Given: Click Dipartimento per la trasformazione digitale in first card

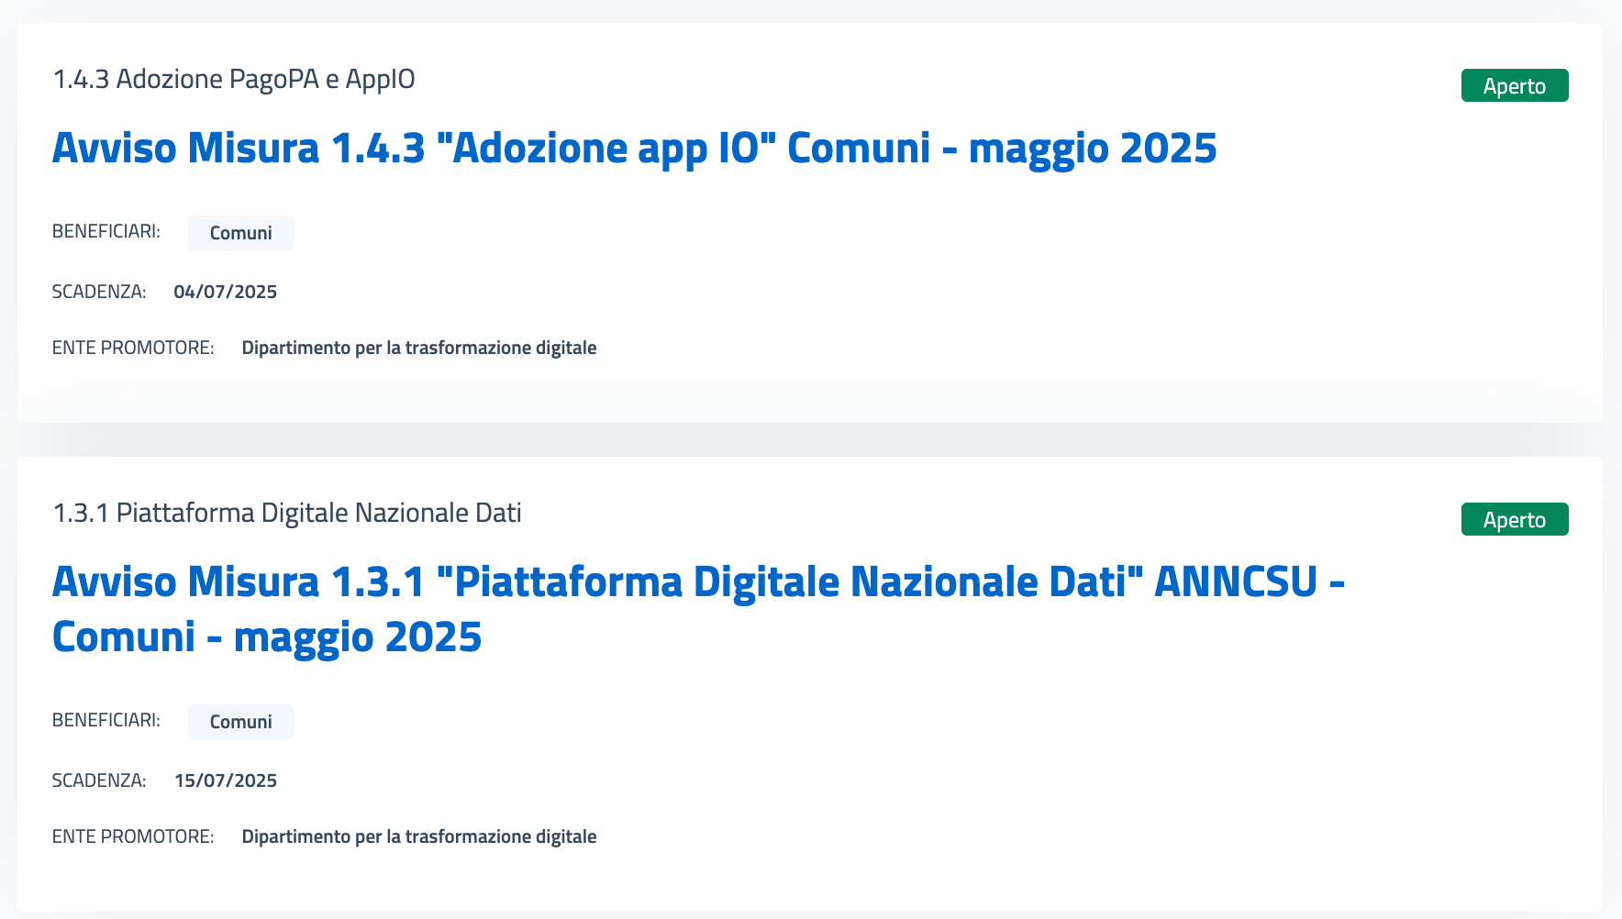Looking at the screenshot, I should pos(419,348).
